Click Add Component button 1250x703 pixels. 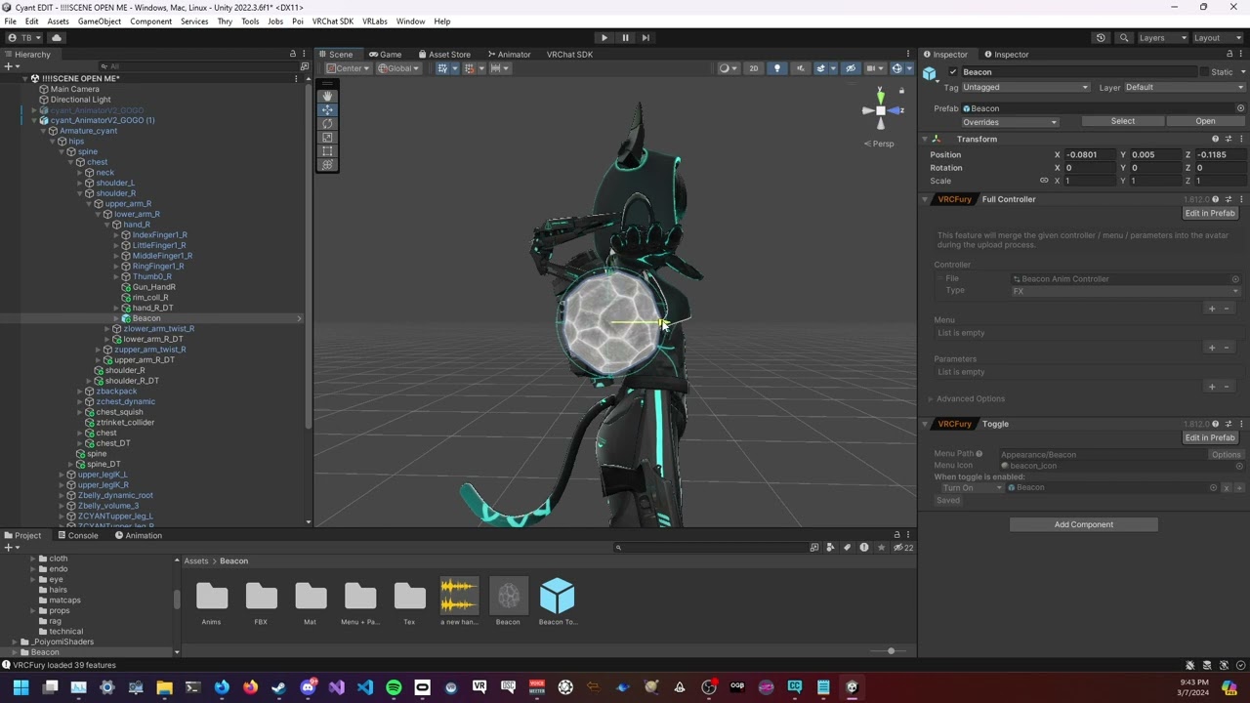pyautogui.click(x=1084, y=525)
